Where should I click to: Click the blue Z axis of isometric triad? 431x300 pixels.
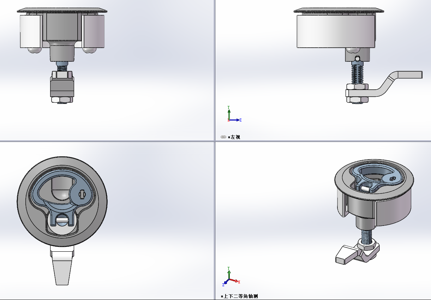coord(226,282)
